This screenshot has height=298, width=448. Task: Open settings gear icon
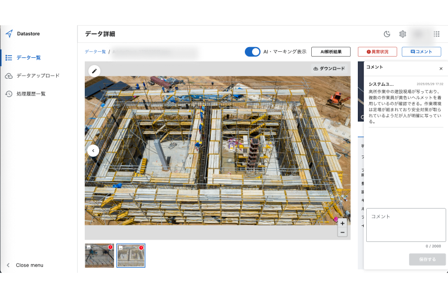pos(403,34)
